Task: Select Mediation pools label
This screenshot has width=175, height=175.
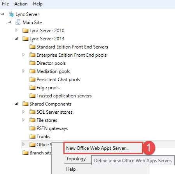Action: point(53,71)
